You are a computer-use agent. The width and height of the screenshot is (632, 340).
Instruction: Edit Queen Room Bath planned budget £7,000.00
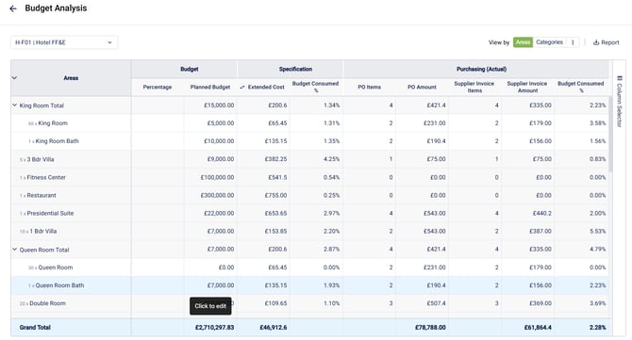pyautogui.click(x=221, y=285)
